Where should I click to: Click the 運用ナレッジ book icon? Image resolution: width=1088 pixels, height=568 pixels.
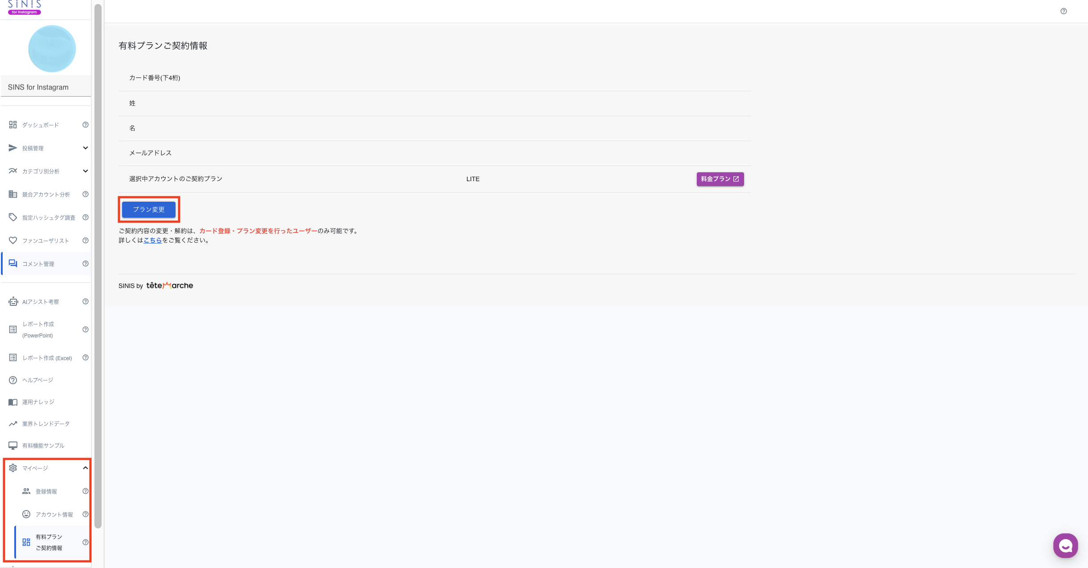pyautogui.click(x=13, y=402)
